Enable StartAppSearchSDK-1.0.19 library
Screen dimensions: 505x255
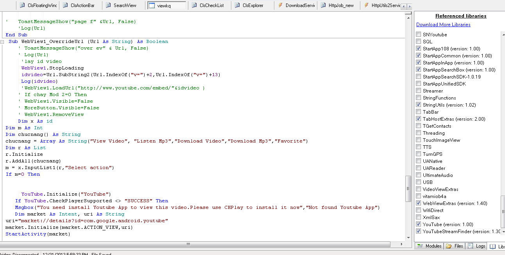[419, 77]
